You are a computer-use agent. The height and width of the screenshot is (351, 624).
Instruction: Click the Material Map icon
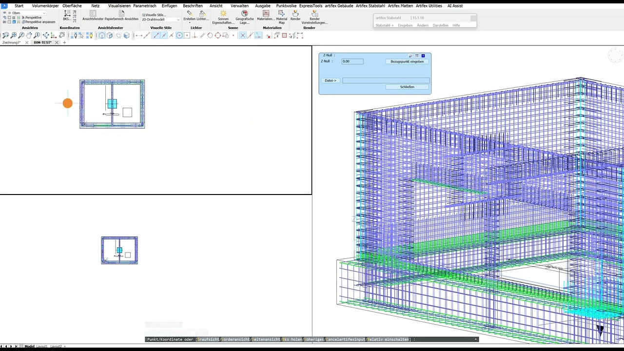pyautogui.click(x=282, y=17)
